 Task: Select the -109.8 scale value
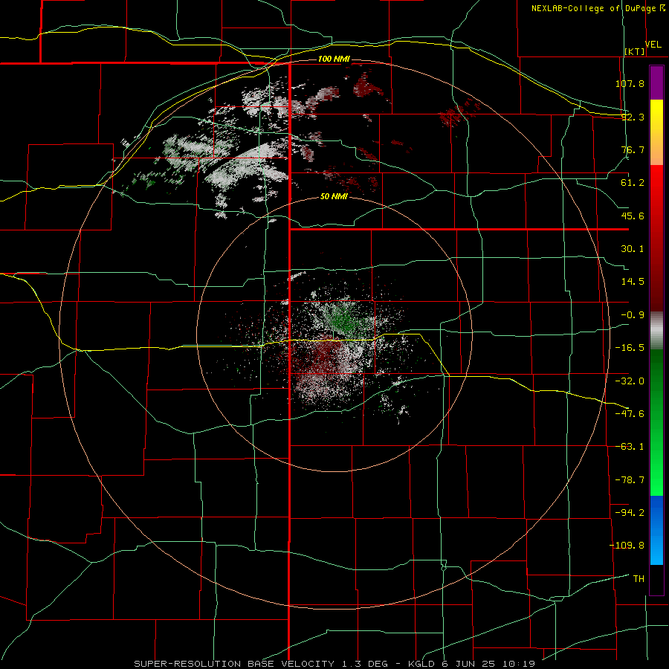tap(627, 546)
